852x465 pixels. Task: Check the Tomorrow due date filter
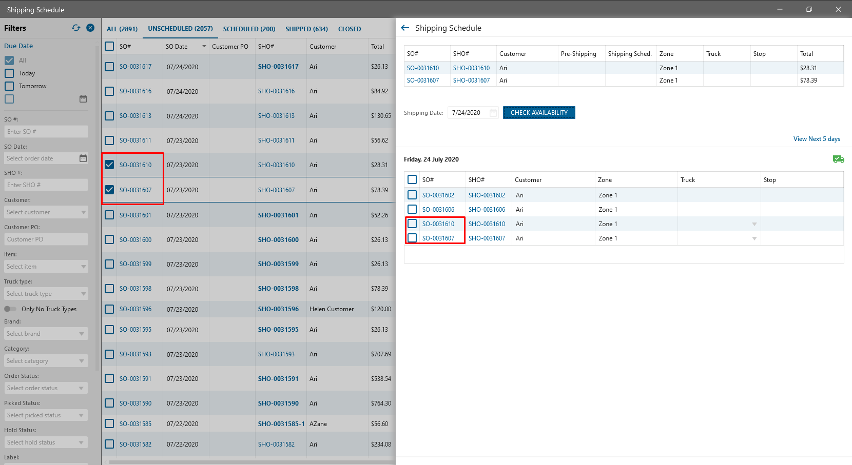pyautogui.click(x=9, y=86)
